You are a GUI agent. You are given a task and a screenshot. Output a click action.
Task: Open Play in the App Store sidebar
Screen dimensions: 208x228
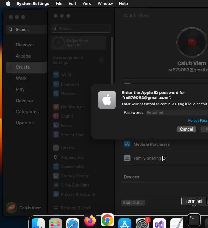[20, 89]
